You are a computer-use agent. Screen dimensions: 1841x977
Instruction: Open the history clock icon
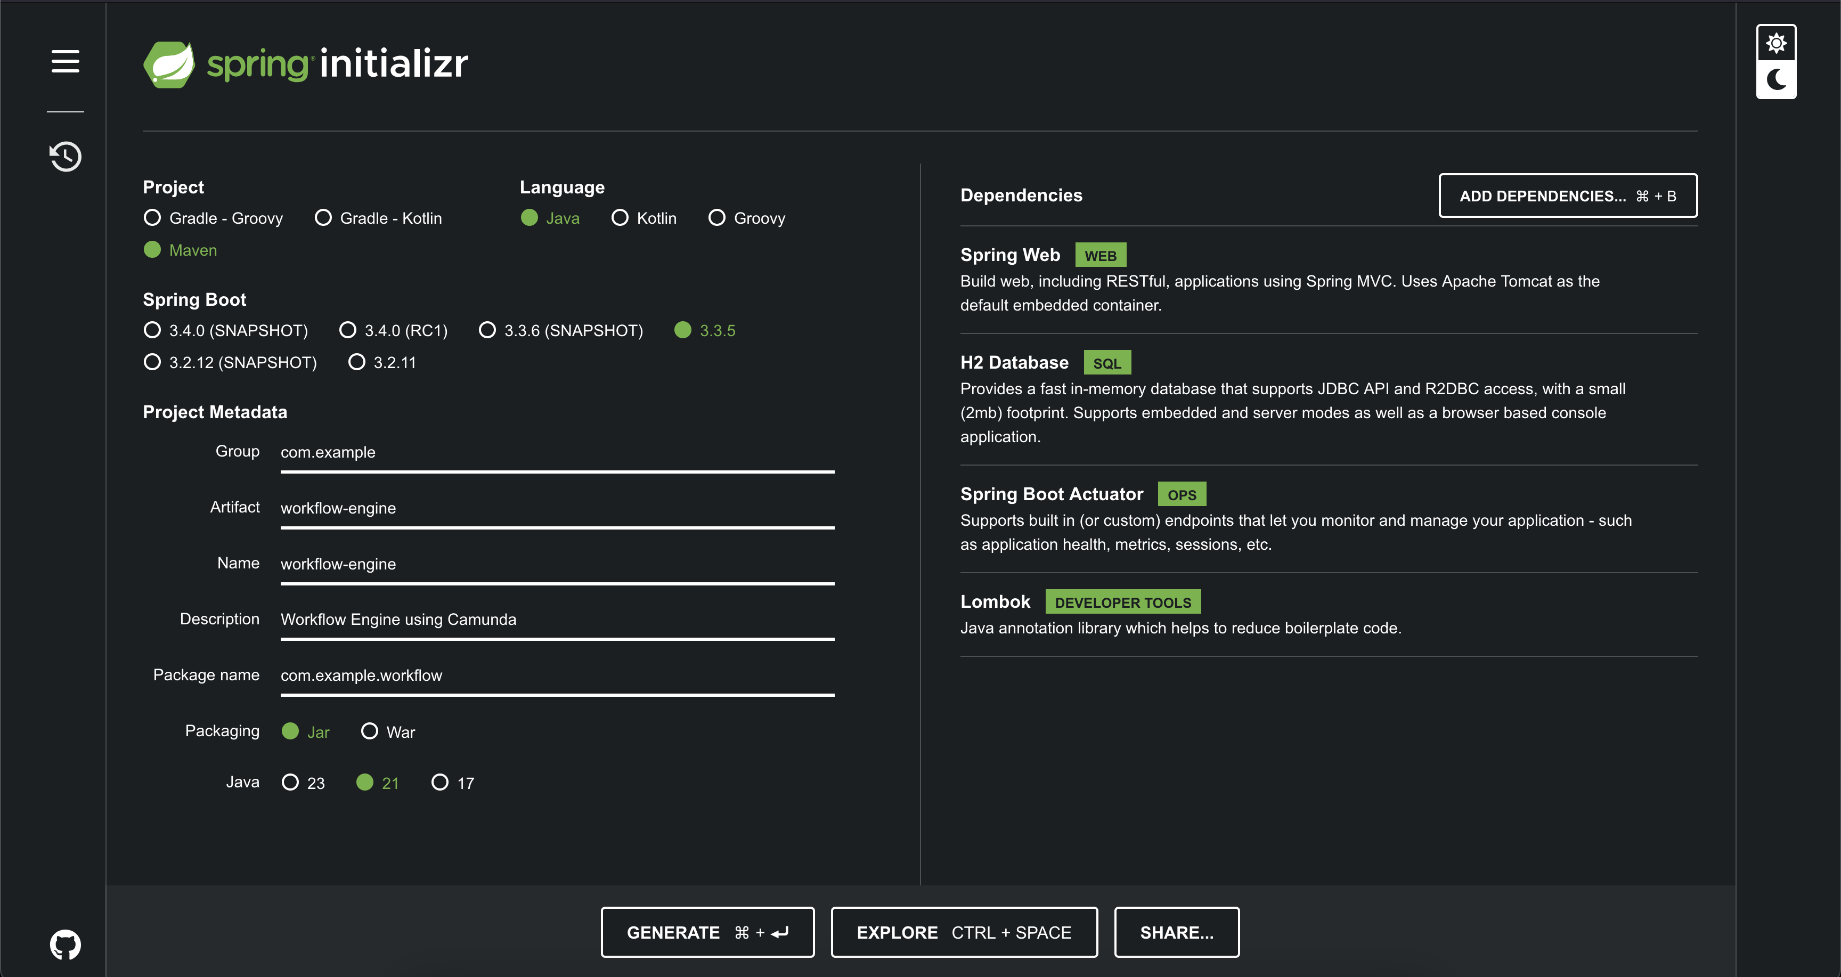pos(65,157)
